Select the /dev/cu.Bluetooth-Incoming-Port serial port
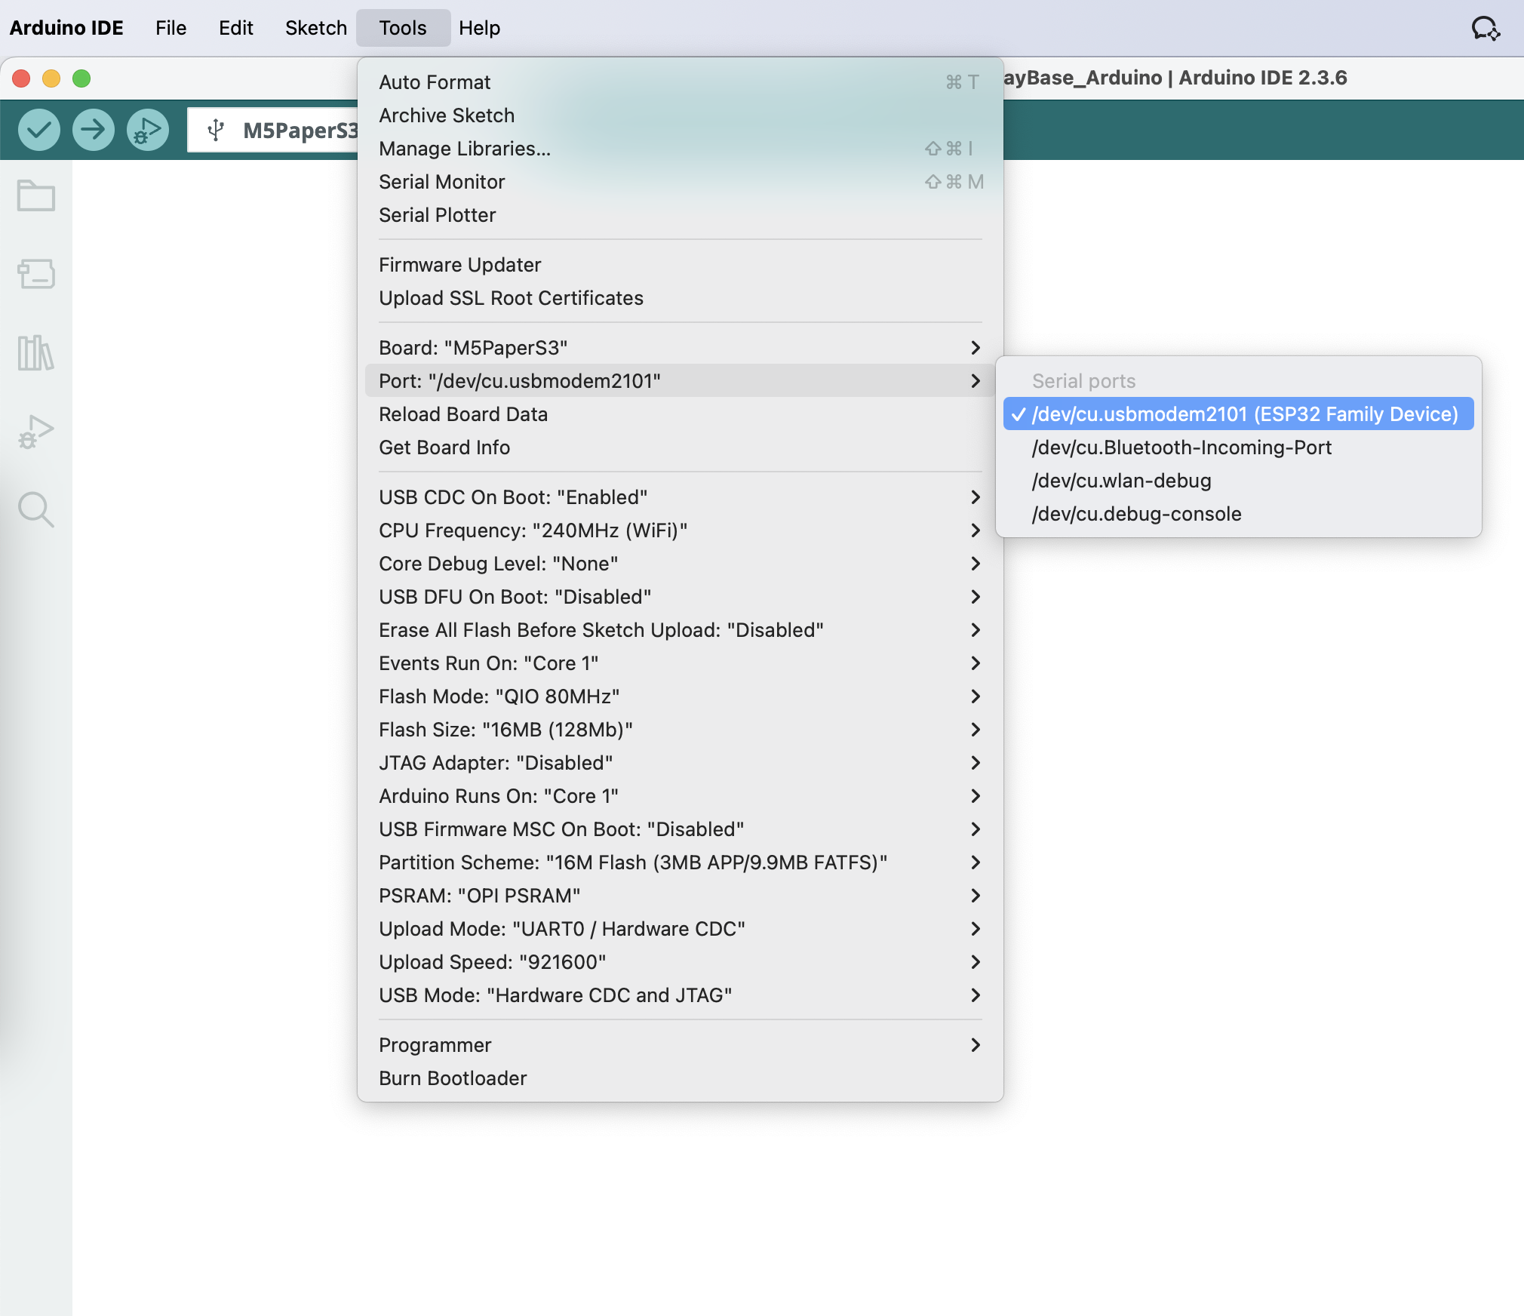 pos(1238,447)
